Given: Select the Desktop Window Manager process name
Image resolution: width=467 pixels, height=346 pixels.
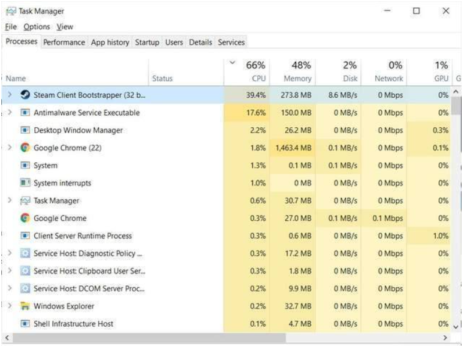Looking at the screenshot, I should point(78,130).
